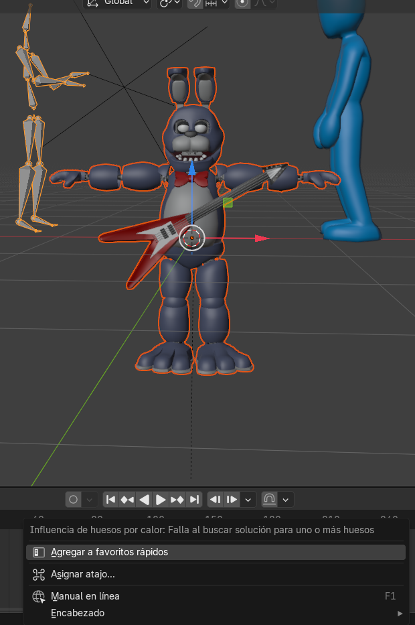The width and height of the screenshot is (415, 625).
Task: Open the snapping options dropdown
Action: coord(216,3)
